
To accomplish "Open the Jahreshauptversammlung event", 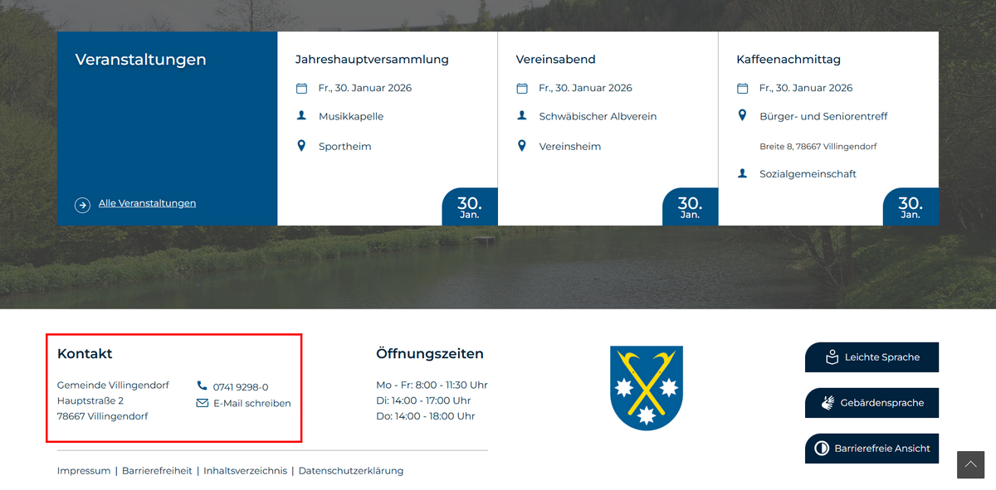I will click(x=372, y=60).
